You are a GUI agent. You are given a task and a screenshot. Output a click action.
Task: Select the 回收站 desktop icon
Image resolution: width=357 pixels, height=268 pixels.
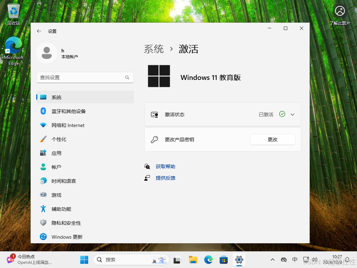point(14,14)
